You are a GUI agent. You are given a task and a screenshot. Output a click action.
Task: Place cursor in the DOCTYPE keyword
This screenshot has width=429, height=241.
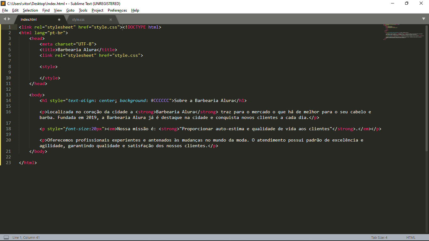tap(137, 27)
